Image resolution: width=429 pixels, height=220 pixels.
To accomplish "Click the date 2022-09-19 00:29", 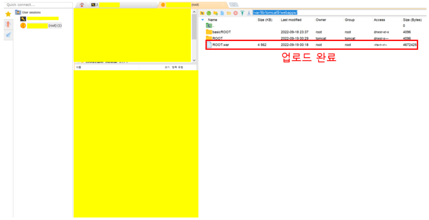I will point(294,38).
